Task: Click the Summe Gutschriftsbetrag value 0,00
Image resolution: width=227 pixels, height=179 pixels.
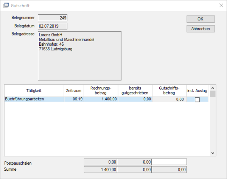Action: point(169,170)
